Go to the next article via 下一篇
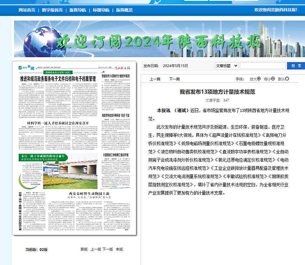This screenshot has height=265, width=305. [x=175, y=79]
